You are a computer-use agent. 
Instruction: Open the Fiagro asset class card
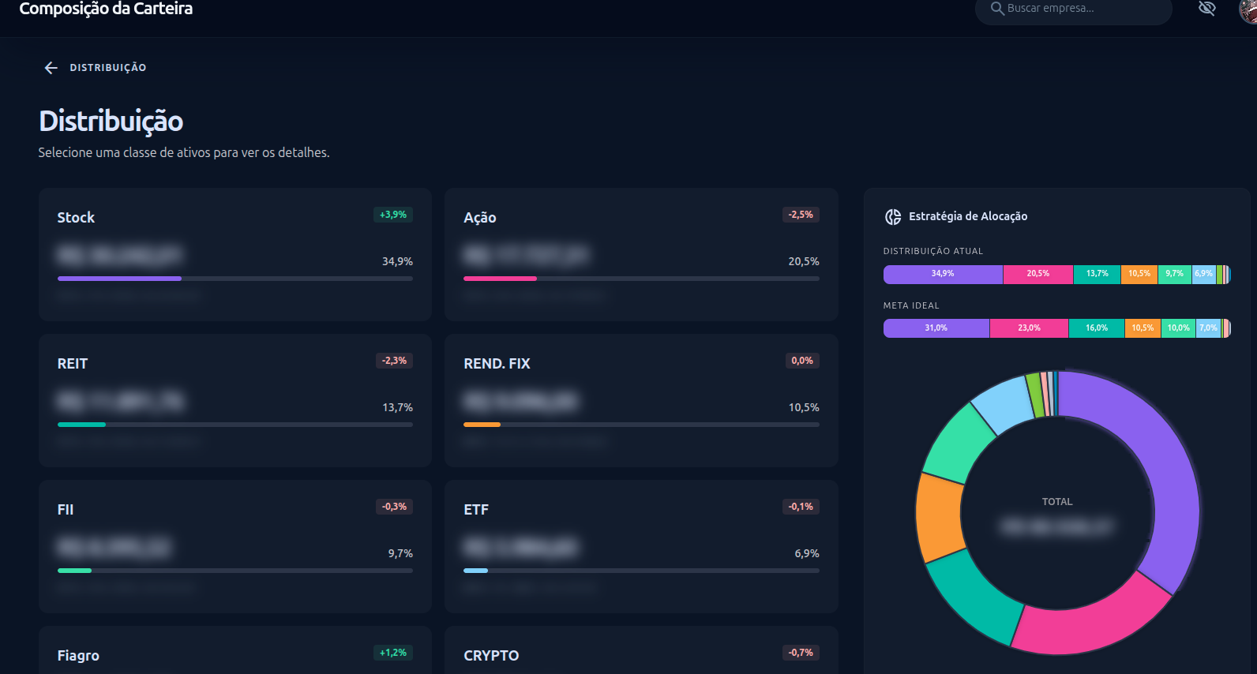coord(235,650)
